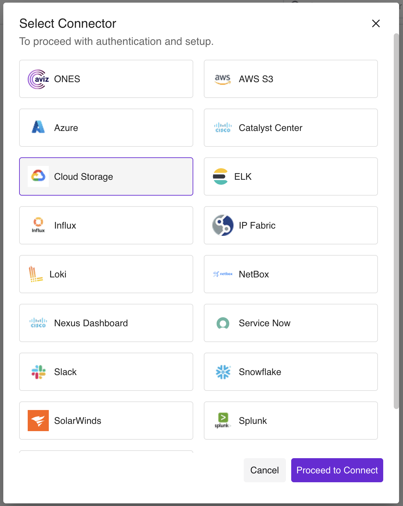Select the Loki connector card
The image size is (403, 506).
(x=106, y=274)
